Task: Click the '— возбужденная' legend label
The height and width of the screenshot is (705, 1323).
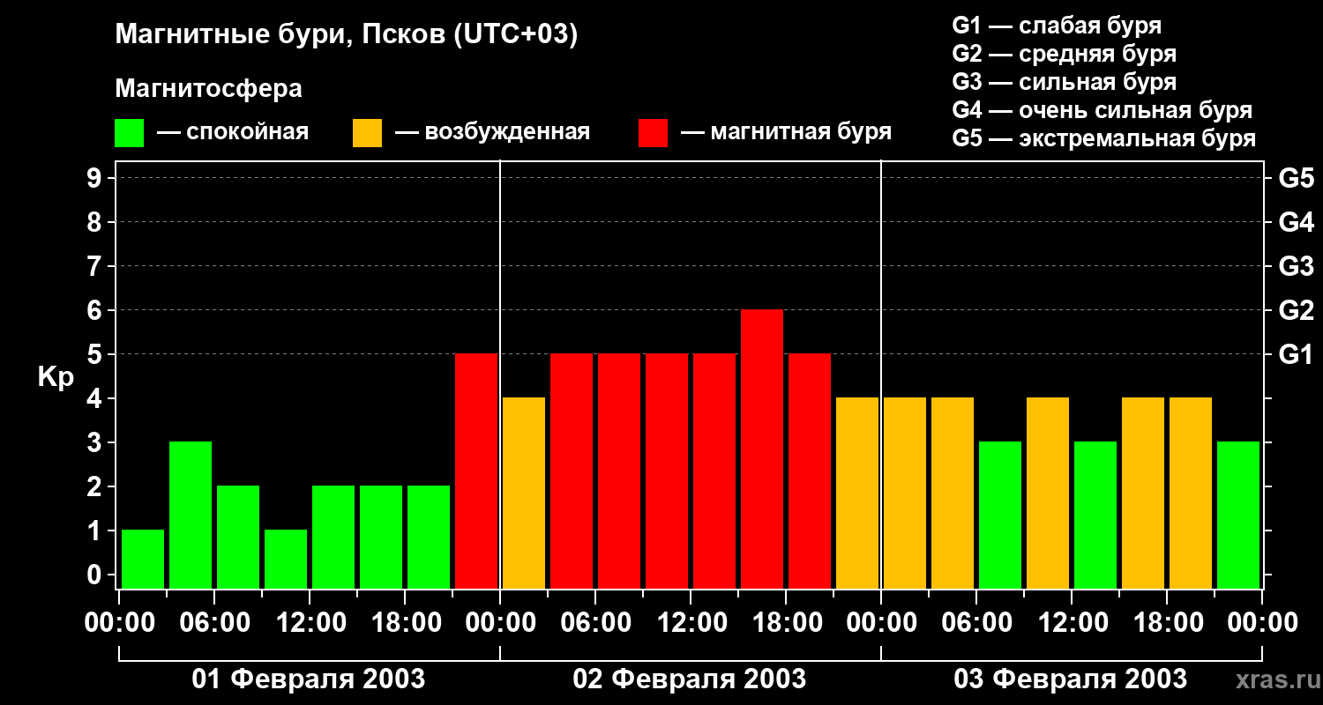Action: coord(492,132)
